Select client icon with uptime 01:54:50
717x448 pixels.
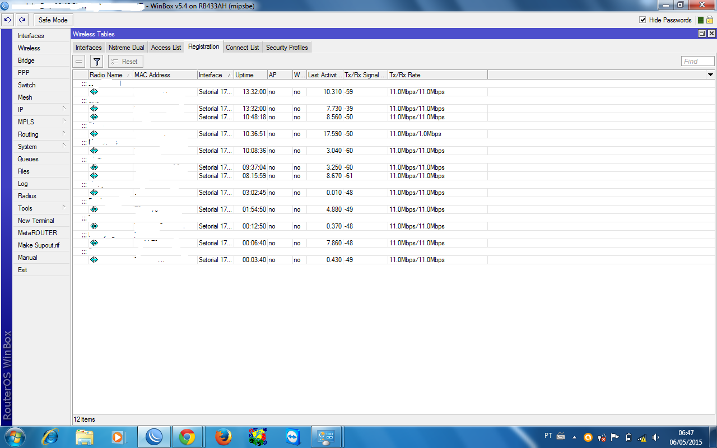94,209
